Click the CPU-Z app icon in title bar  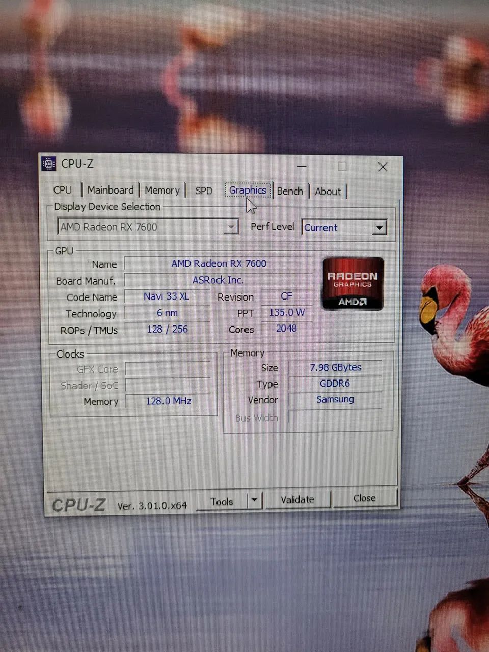click(48, 164)
